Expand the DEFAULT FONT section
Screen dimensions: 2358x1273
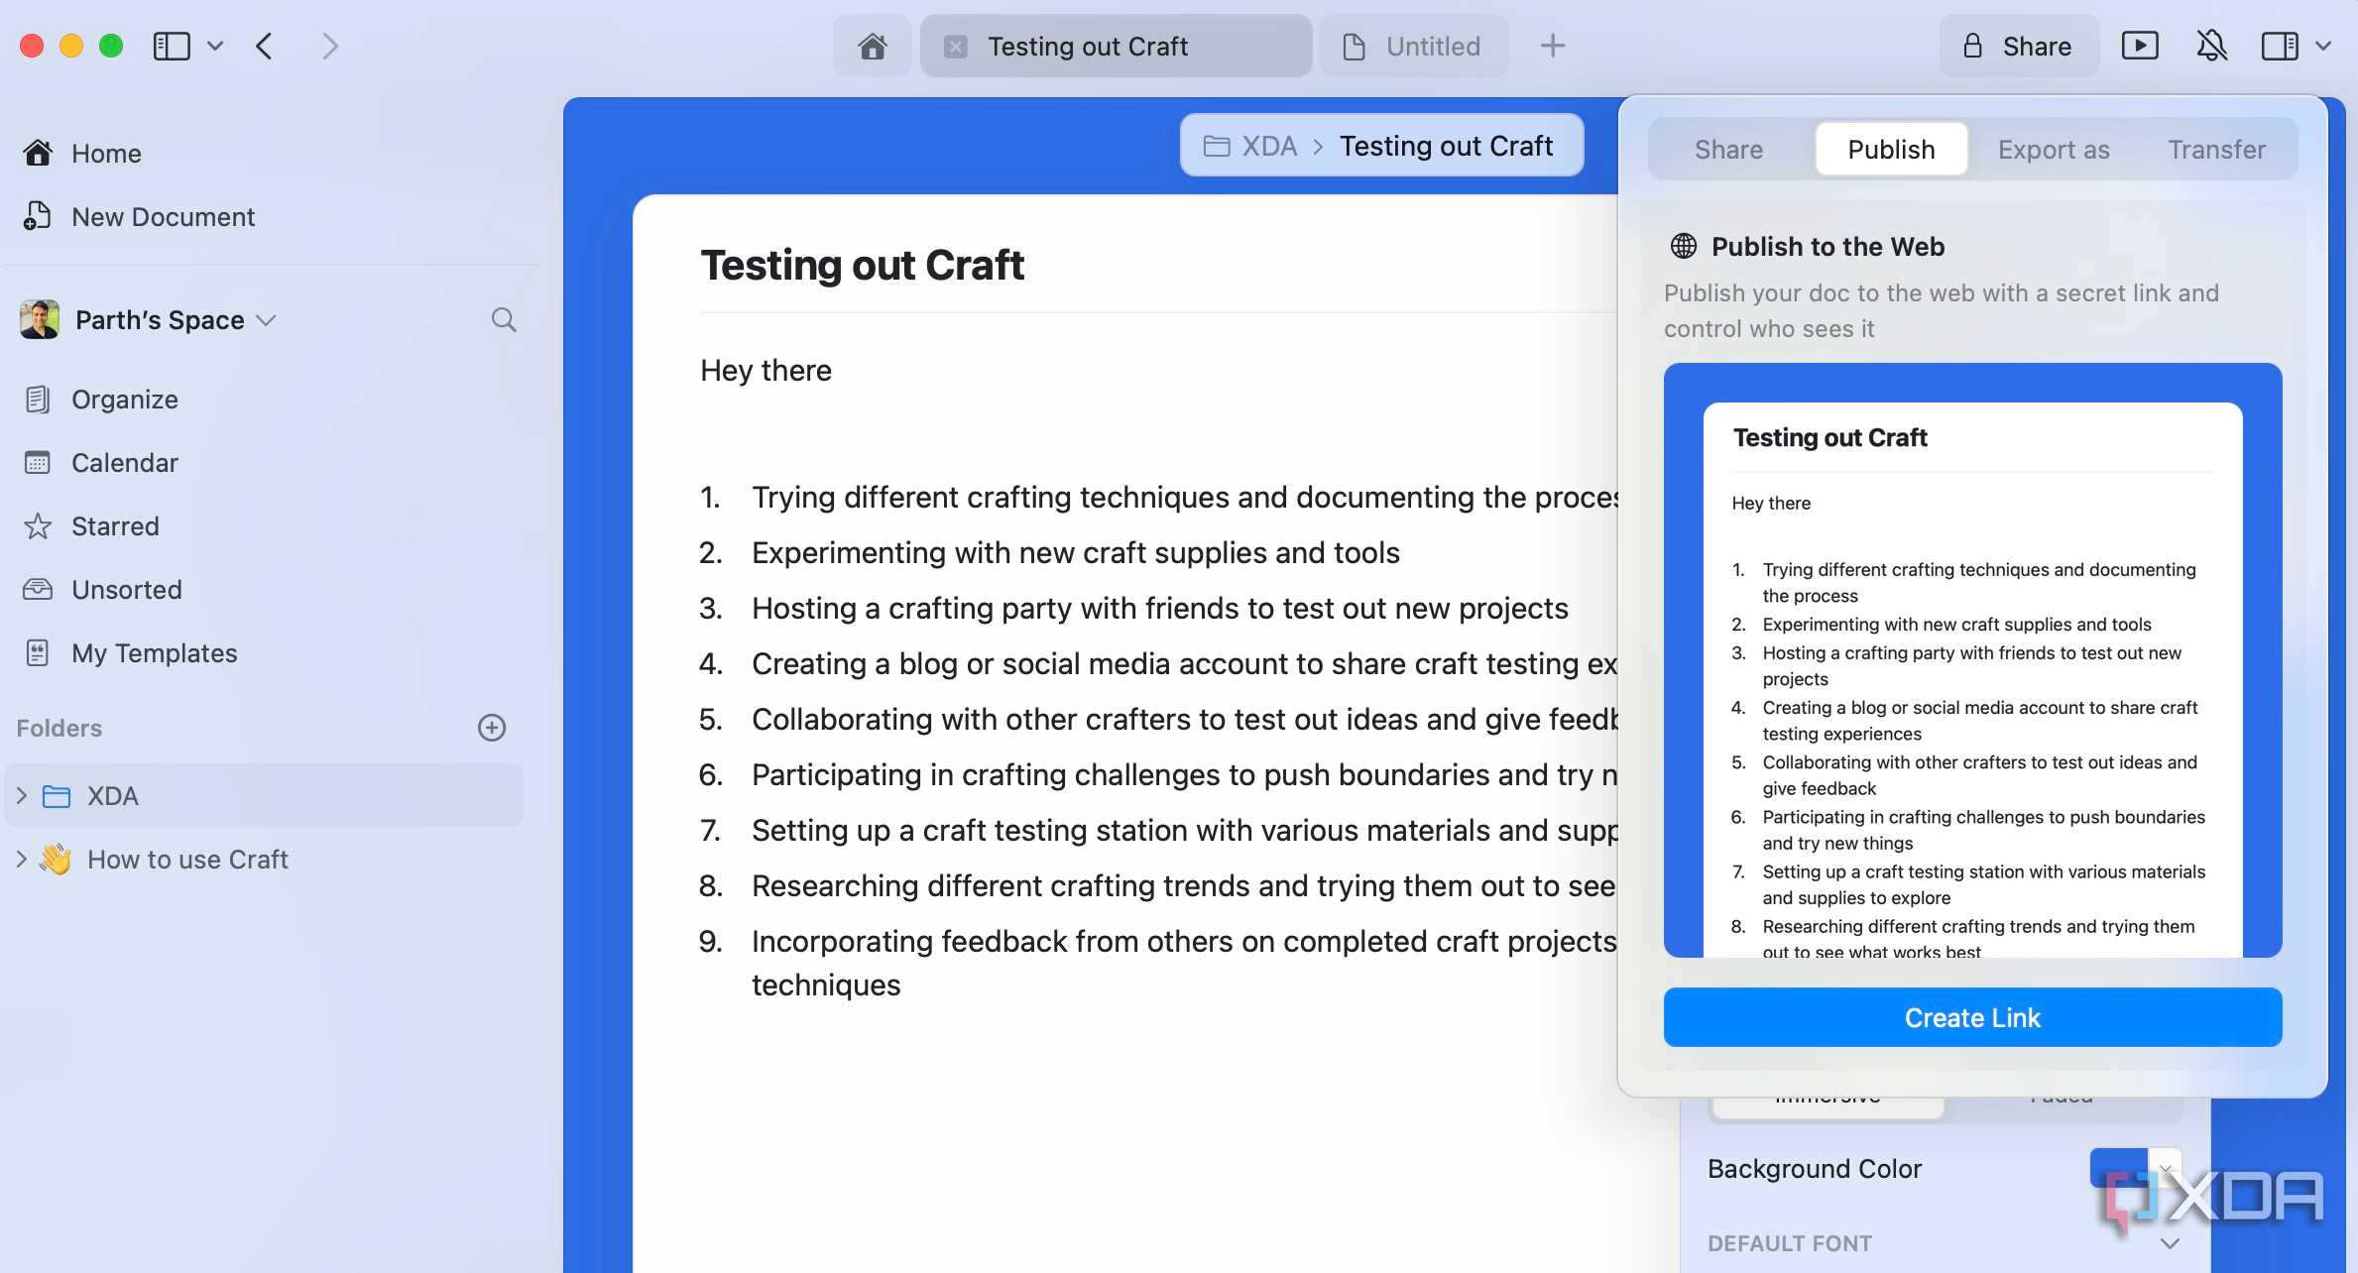pyautogui.click(x=2170, y=1243)
